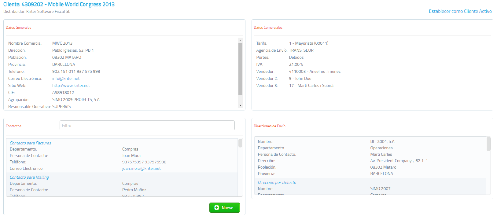
Task: Click the Debidos portes value
Action: [x=296, y=58]
